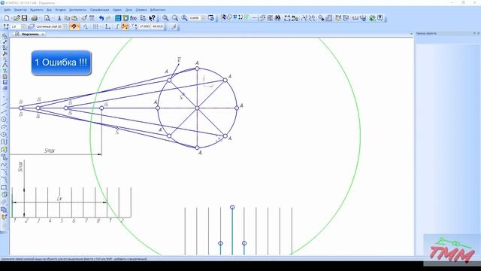481x271 pixels.
Task: Select the Point tool in left toolbar
Action: [4, 97]
